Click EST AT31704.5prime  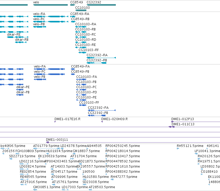click(x=72, y=159)
